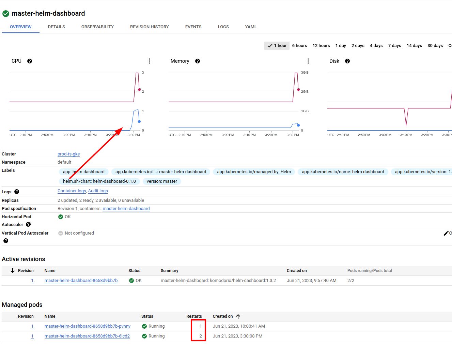This screenshot has height=359, width=452.
Task: Open the Memory chart overflow menu
Action: (308, 61)
